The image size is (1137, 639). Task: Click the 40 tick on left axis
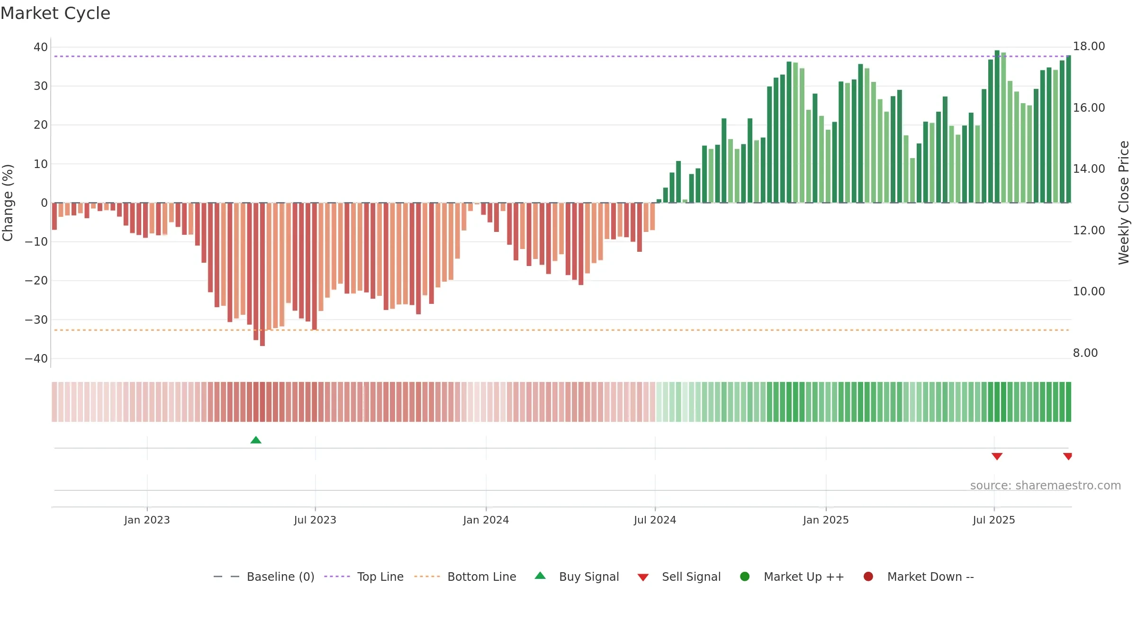click(x=41, y=47)
